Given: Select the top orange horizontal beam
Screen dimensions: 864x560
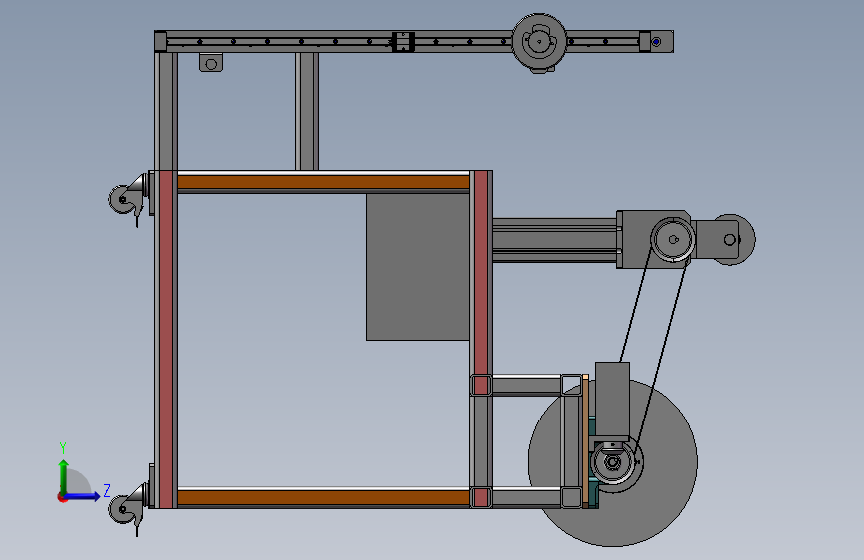Looking at the screenshot, I should pyautogui.click(x=324, y=182).
